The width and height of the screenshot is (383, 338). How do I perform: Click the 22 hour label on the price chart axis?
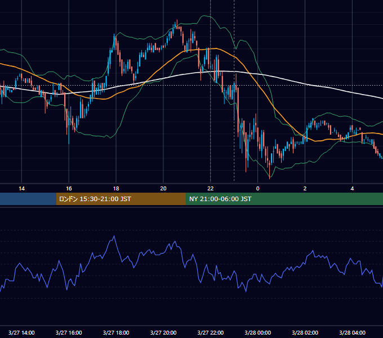point(210,189)
